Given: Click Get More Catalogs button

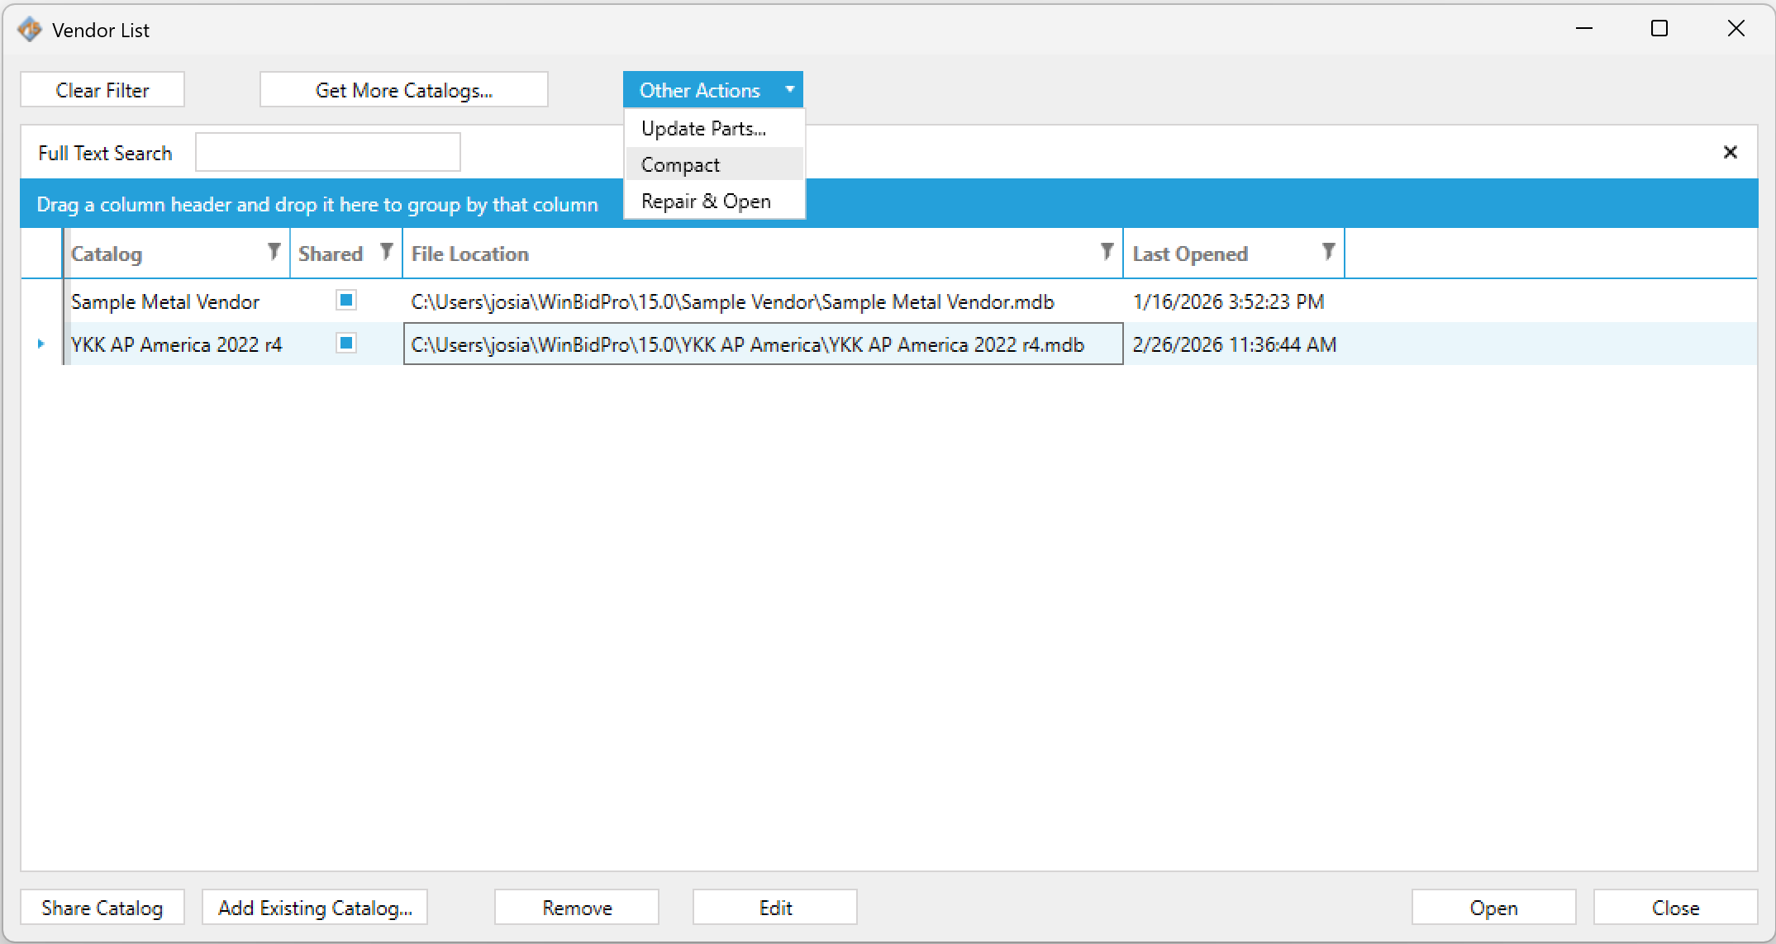Looking at the screenshot, I should (x=403, y=90).
